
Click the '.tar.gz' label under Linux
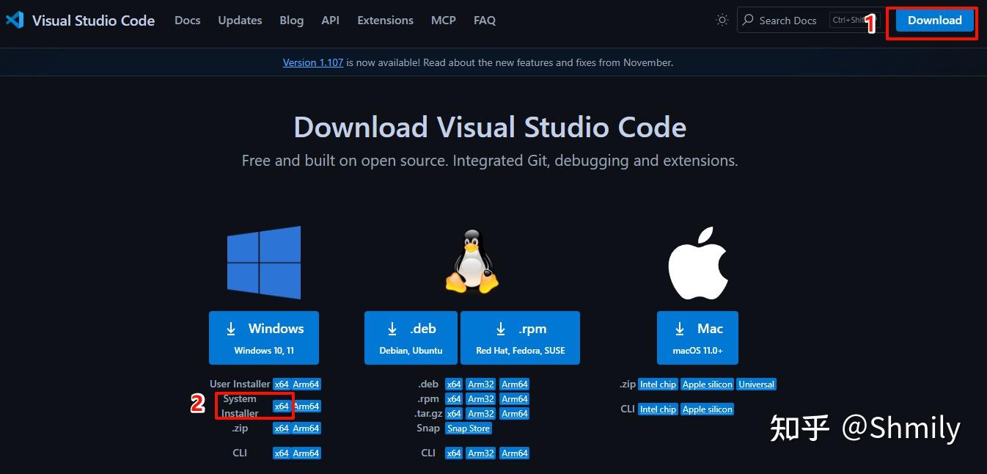(427, 414)
